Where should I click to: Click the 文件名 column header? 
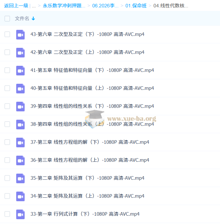pos(22,19)
